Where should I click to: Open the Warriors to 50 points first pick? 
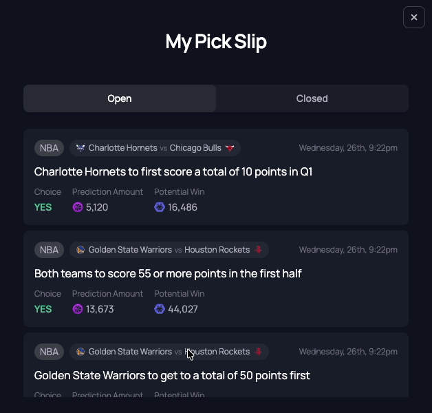[x=172, y=375]
